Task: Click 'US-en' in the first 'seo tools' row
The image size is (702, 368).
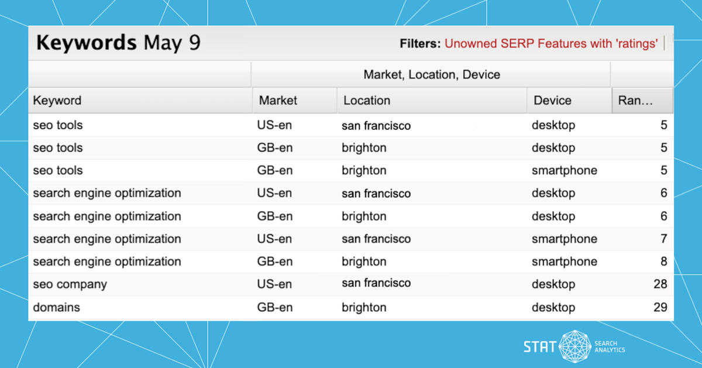Action: 274,125
